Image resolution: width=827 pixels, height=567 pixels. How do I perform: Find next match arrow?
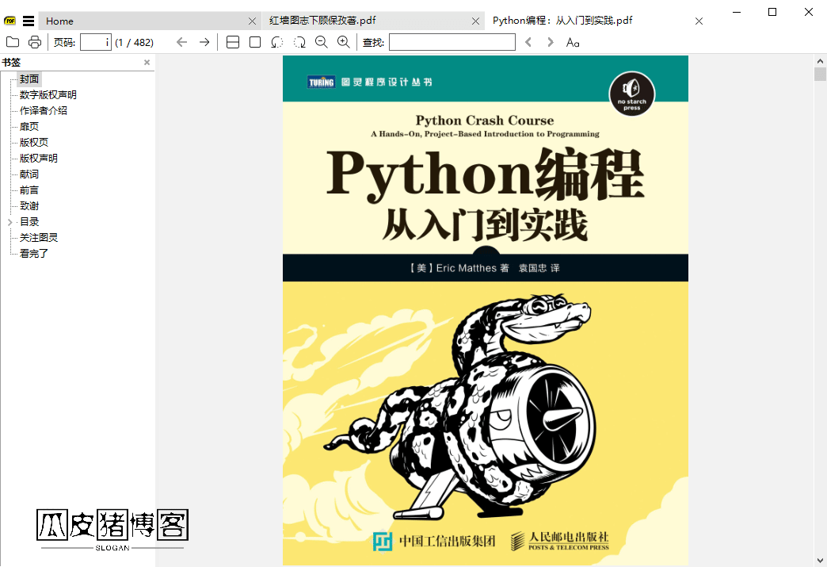click(551, 42)
